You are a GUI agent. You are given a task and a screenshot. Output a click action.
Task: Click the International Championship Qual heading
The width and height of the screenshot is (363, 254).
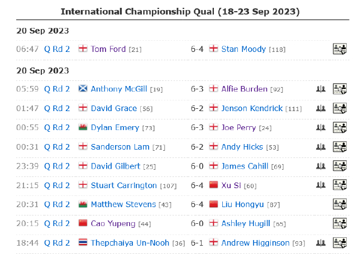[x=180, y=12]
